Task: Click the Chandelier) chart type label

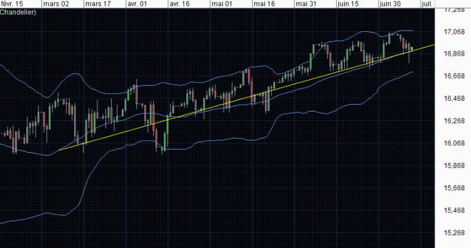Action: coord(18,13)
